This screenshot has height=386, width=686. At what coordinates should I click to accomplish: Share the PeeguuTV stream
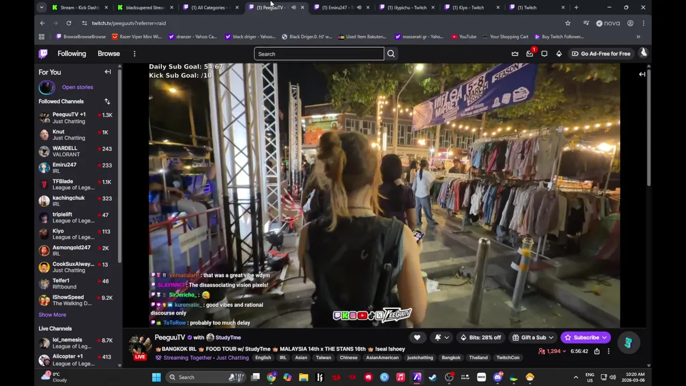tap(596, 351)
